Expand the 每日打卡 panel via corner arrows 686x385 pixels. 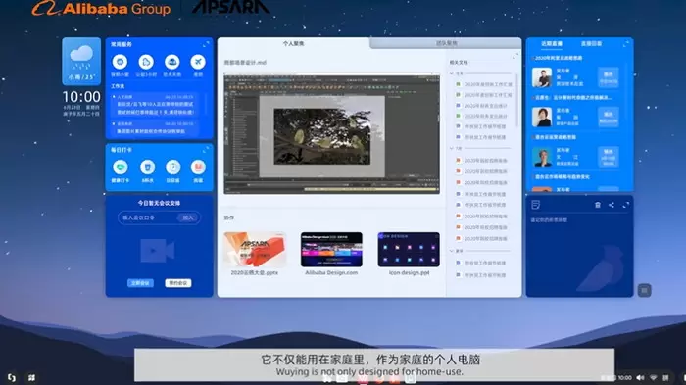(x=206, y=150)
